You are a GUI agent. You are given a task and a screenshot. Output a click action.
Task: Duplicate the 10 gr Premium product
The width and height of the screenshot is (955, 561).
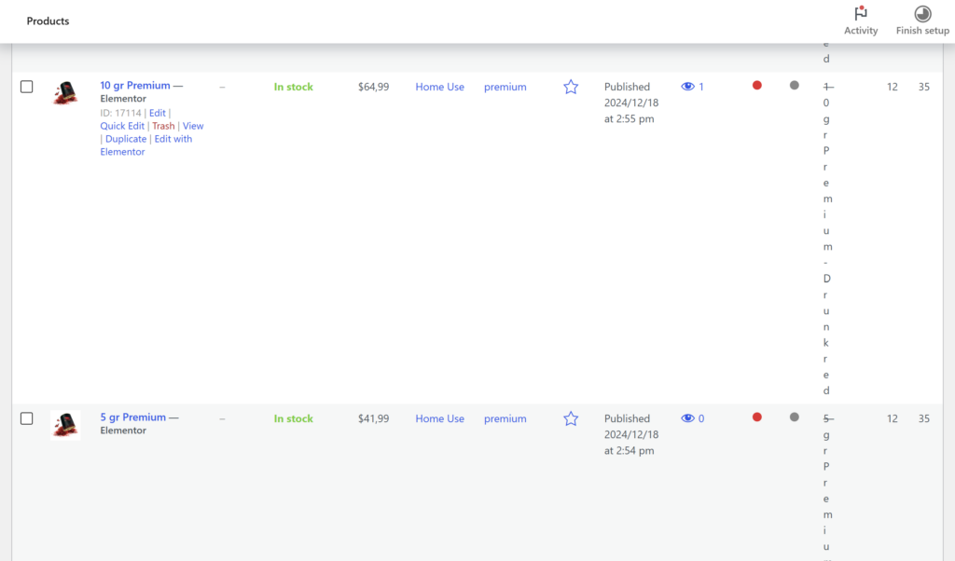click(x=126, y=139)
